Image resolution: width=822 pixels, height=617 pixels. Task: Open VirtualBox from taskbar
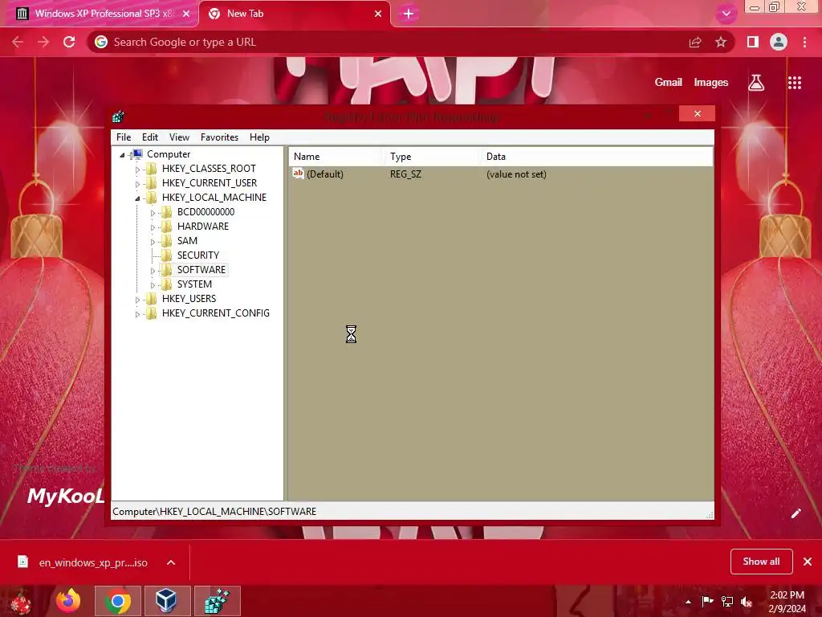coord(166,601)
